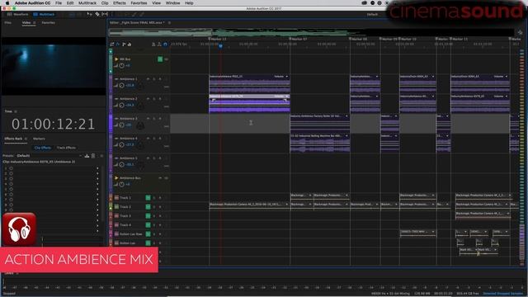The image size is (528, 297).
Task: Toggle power for effect slot 1
Action: pos(11,168)
